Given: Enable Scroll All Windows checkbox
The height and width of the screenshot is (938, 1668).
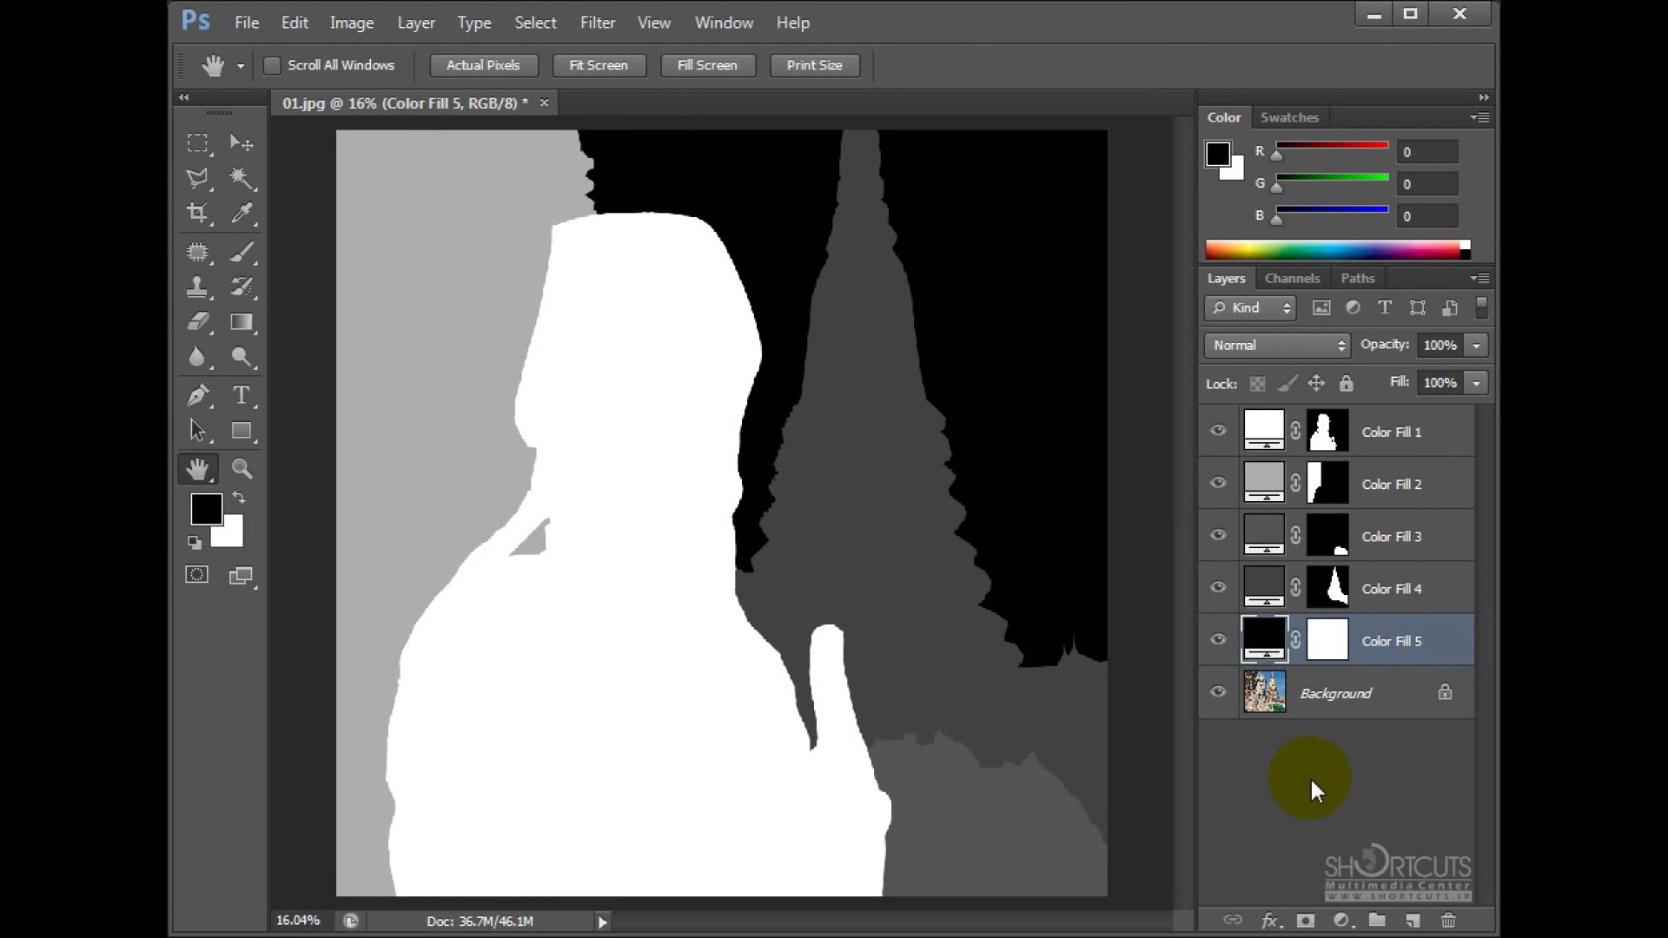Looking at the screenshot, I should [x=272, y=65].
